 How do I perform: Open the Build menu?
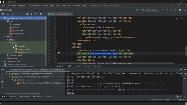[52, 6]
